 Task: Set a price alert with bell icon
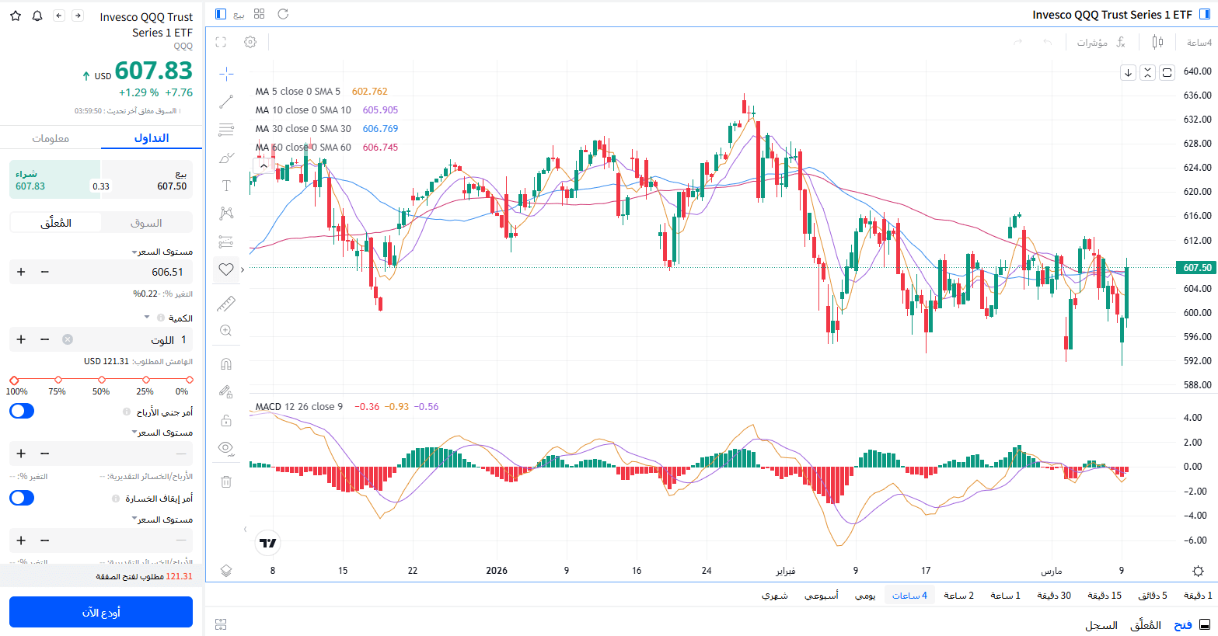click(37, 16)
